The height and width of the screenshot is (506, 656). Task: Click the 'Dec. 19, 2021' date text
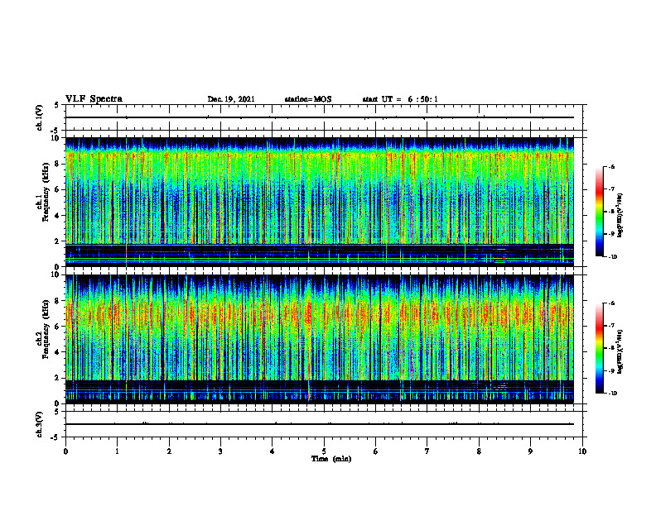[231, 99]
